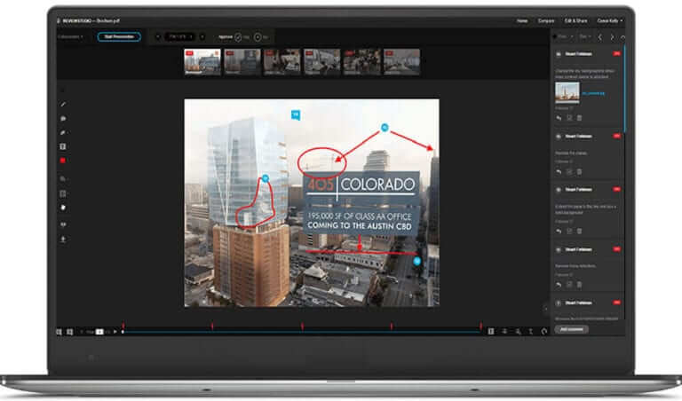Delete the first comment using trash icon

[579, 118]
